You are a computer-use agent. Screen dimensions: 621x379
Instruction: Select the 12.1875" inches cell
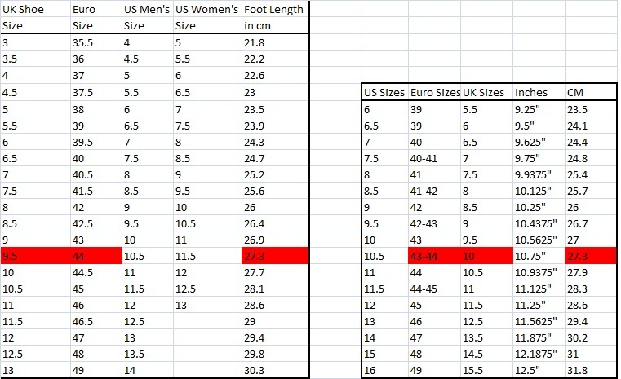(539, 354)
